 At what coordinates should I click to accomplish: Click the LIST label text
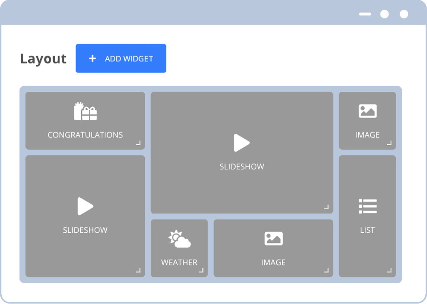tap(367, 230)
